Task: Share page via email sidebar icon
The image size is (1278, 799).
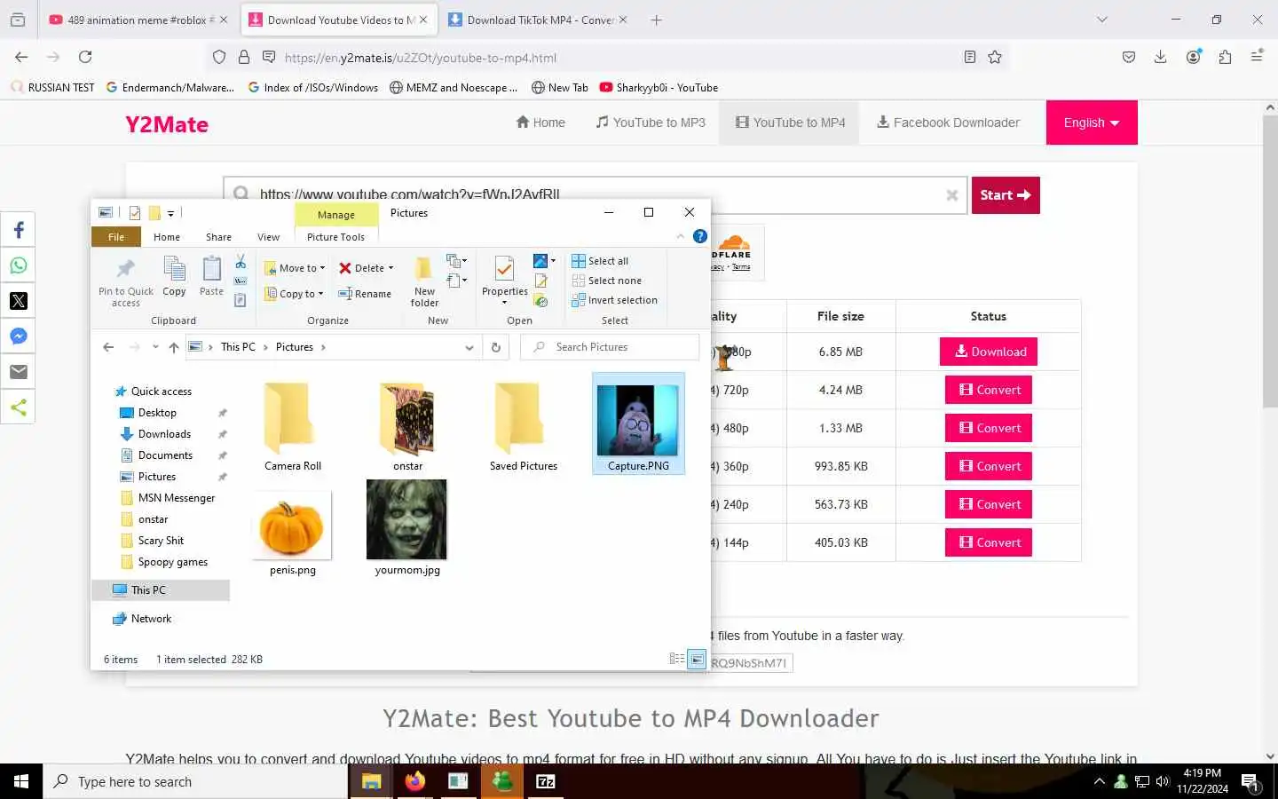Action: [18, 372]
